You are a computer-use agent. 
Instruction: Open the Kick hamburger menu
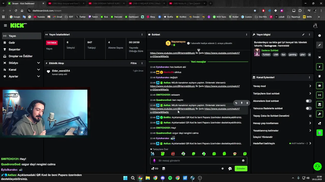[x=5, y=26]
